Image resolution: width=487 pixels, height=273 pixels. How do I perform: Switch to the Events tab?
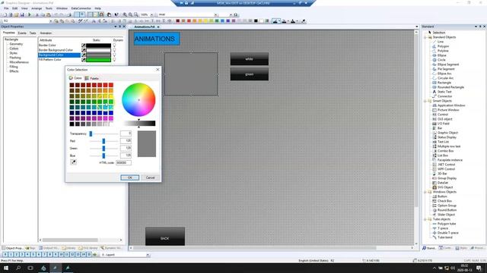pos(22,33)
